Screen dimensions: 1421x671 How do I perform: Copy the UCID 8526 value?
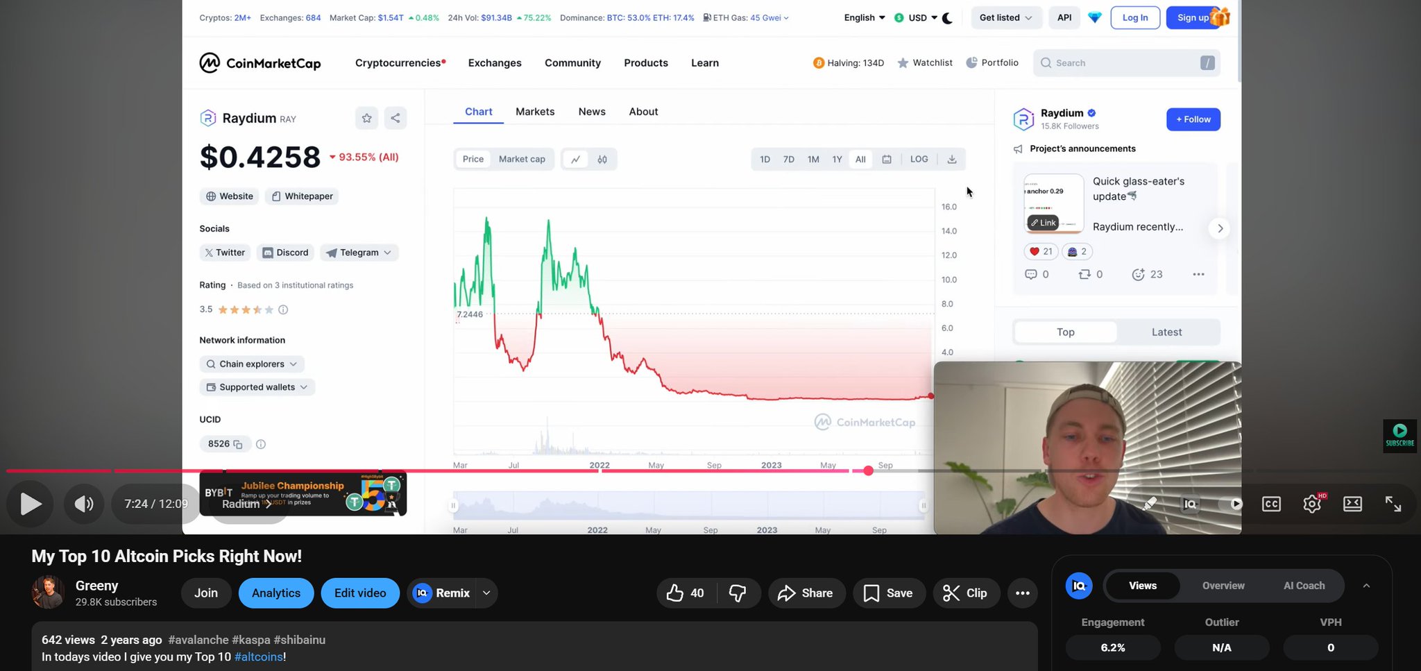pos(238,444)
